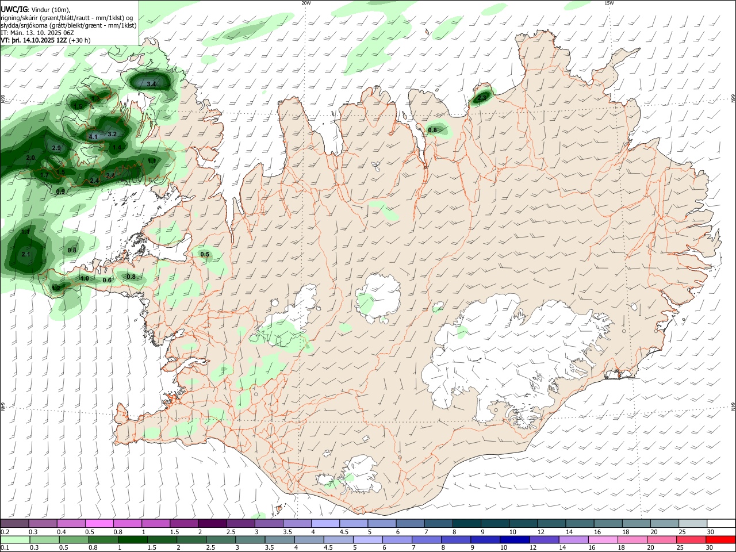The height and width of the screenshot is (552, 736).
Task: Click the 'rigning/skúrir' legend description line
Action: click(67, 18)
